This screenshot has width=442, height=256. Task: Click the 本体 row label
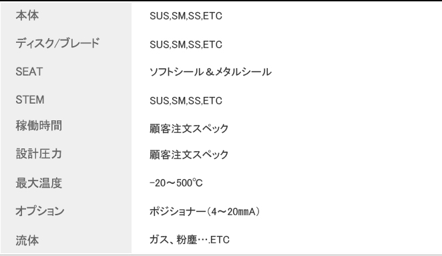pos(27,15)
